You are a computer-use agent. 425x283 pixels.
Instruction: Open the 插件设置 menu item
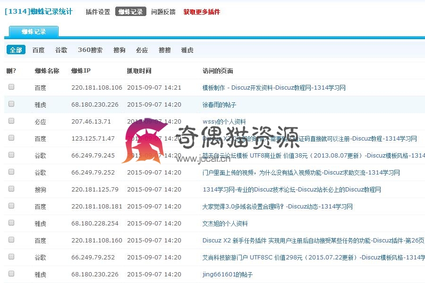pos(98,12)
